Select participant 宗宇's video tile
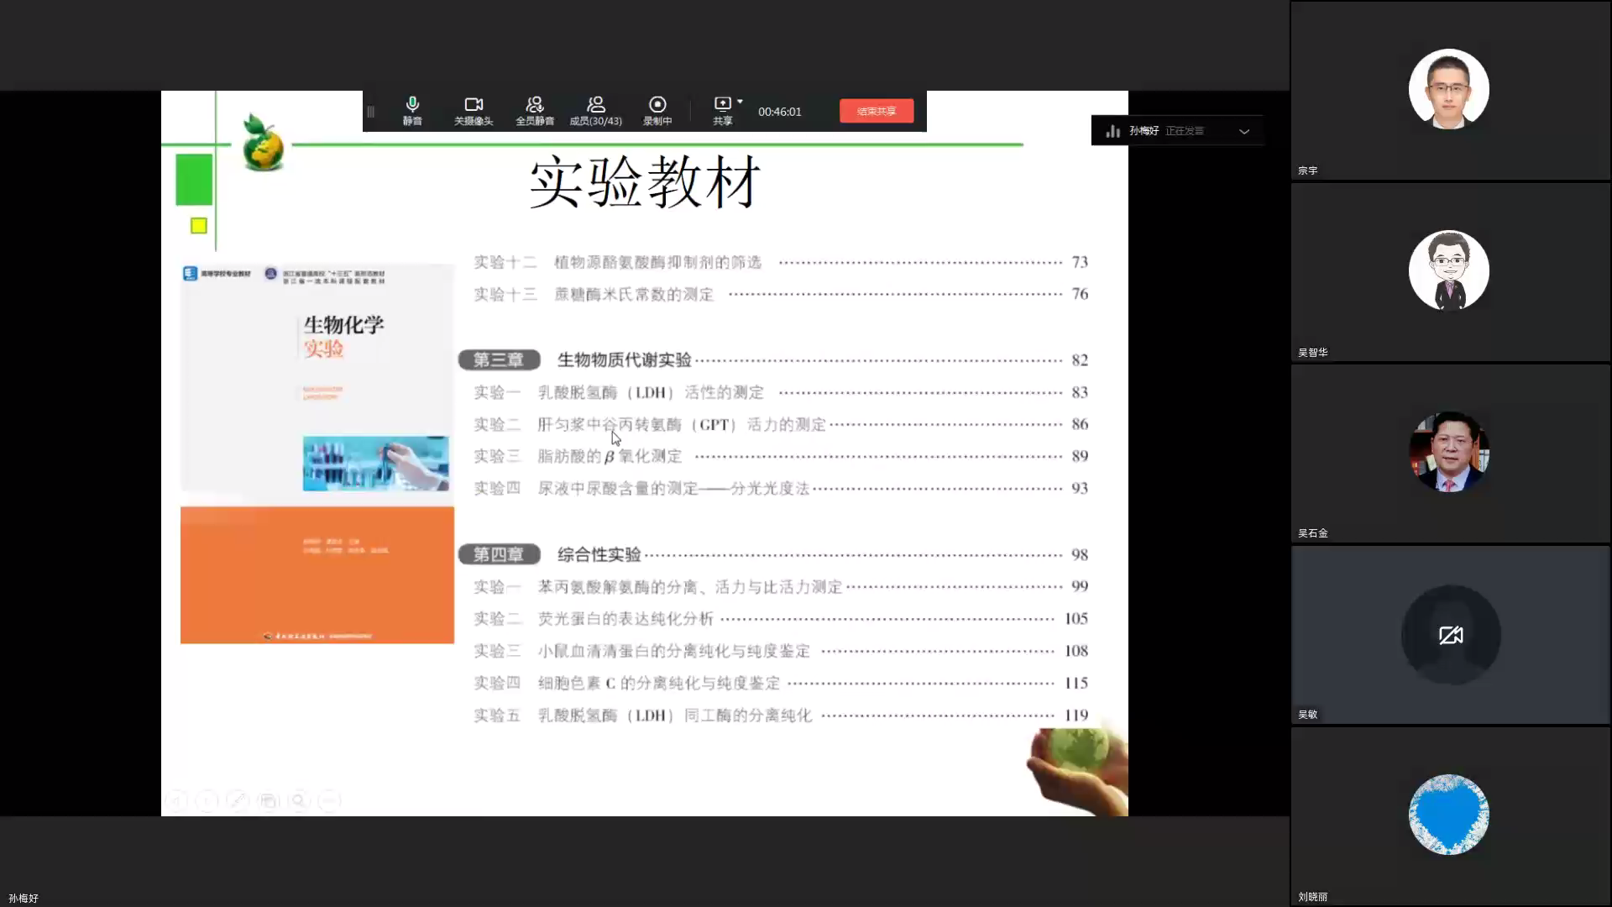Image resolution: width=1612 pixels, height=907 pixels. pyautogui.click(x=1449, y=90)
